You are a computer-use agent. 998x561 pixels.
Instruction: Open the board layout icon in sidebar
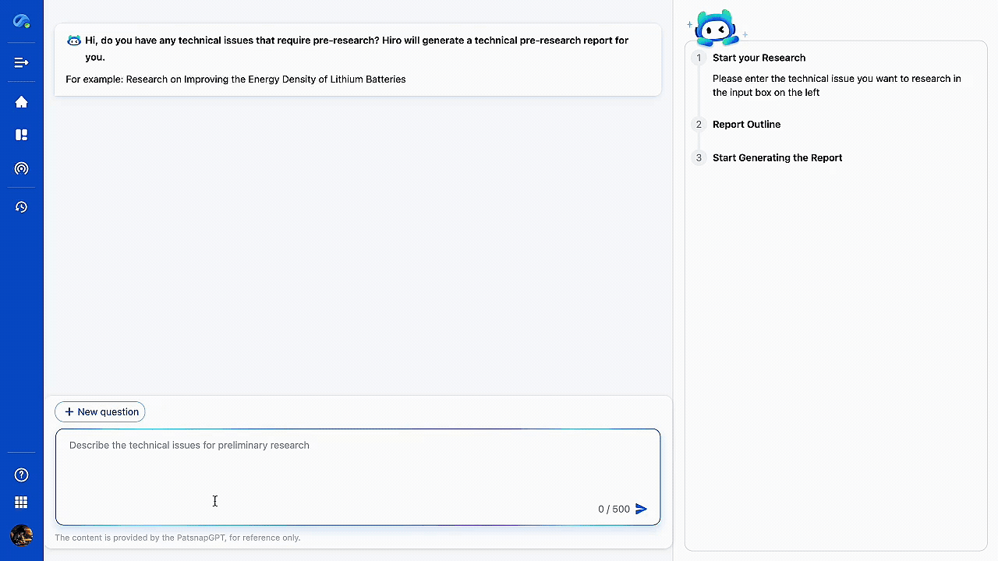click(x=21, y=135)
